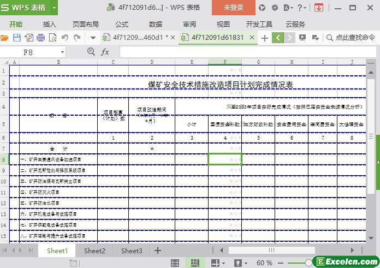Click the 小计 header cell
This screenshot has width=380, height=268.
pyautogui.click(x=192, y=124)
